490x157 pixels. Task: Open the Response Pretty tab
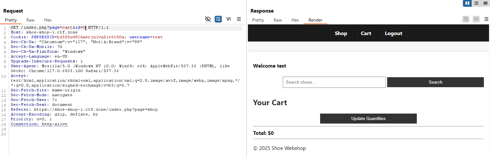pos(258,20)
